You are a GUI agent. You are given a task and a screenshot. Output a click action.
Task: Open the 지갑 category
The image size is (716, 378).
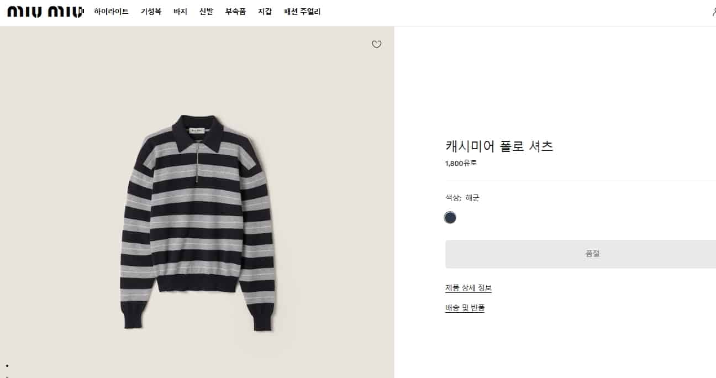coord(265,12)
